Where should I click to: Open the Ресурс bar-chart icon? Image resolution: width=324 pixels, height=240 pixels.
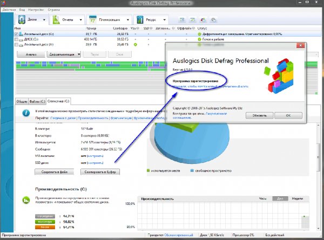[x=140, y=20]
